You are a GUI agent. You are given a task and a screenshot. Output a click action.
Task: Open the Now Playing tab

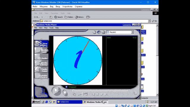click(x=42, y=44)
